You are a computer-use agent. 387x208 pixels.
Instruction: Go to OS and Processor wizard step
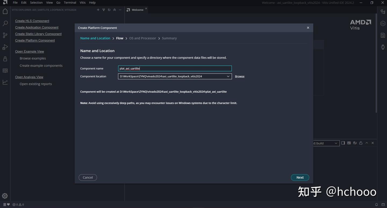(142, 38)
